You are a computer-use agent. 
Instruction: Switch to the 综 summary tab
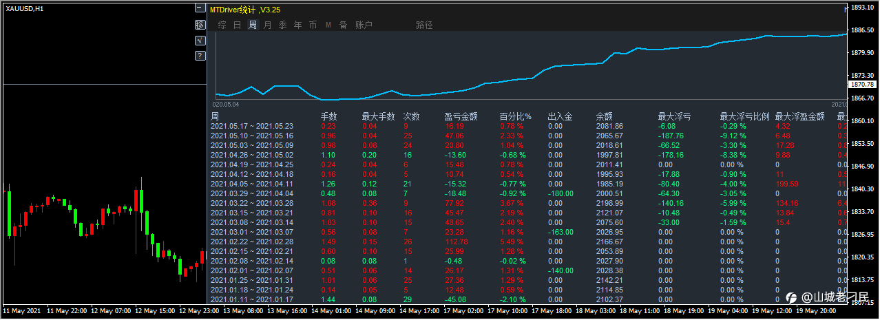tap(222, 25)
